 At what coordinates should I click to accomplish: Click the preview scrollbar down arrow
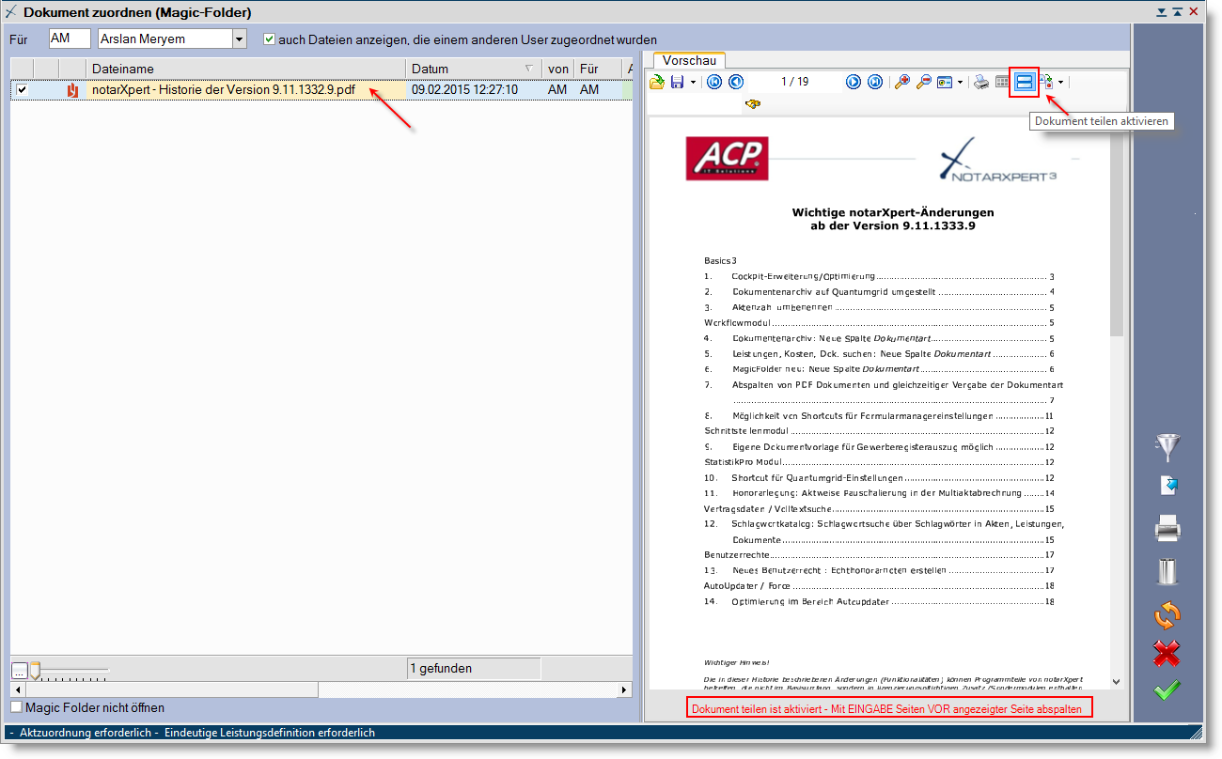pyautogui.click(x=1117, y=682)
